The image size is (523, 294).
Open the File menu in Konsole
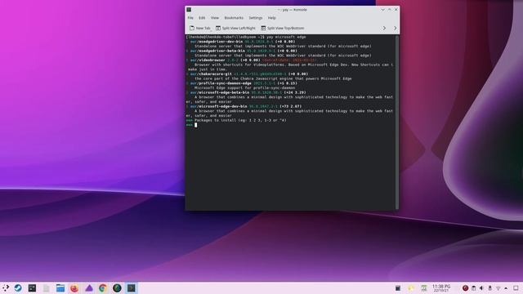coord(190,18)
